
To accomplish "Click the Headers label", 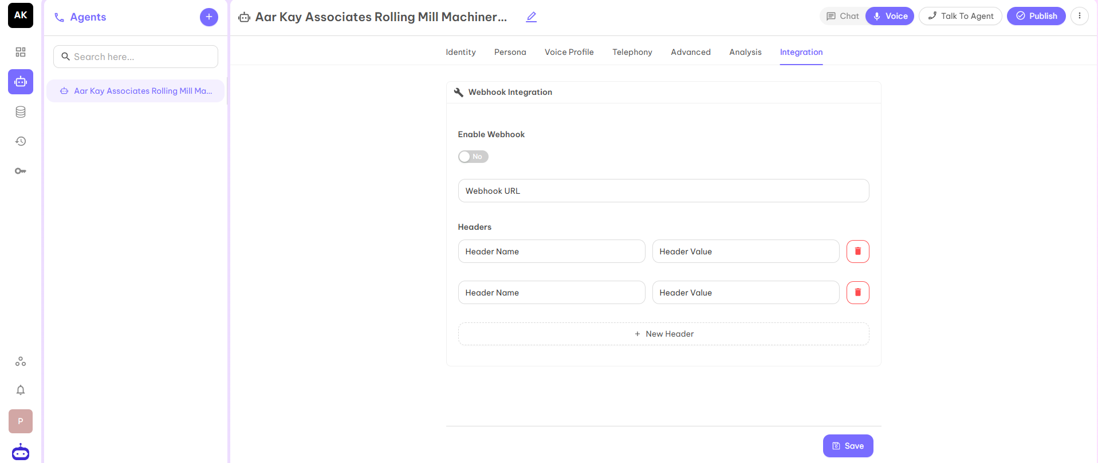I will (x=475, y=227).
